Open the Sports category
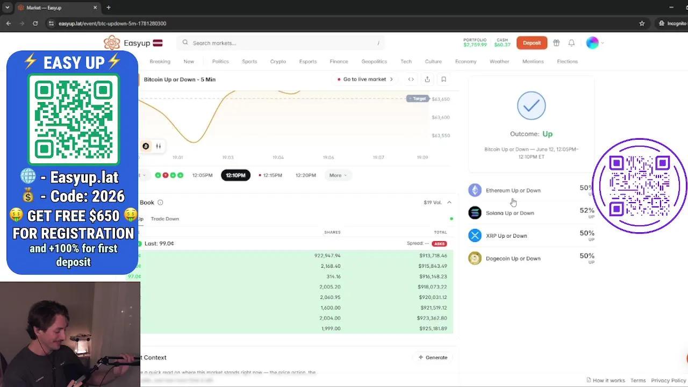This screenshot has width=688, height=387. pos(249,62)
